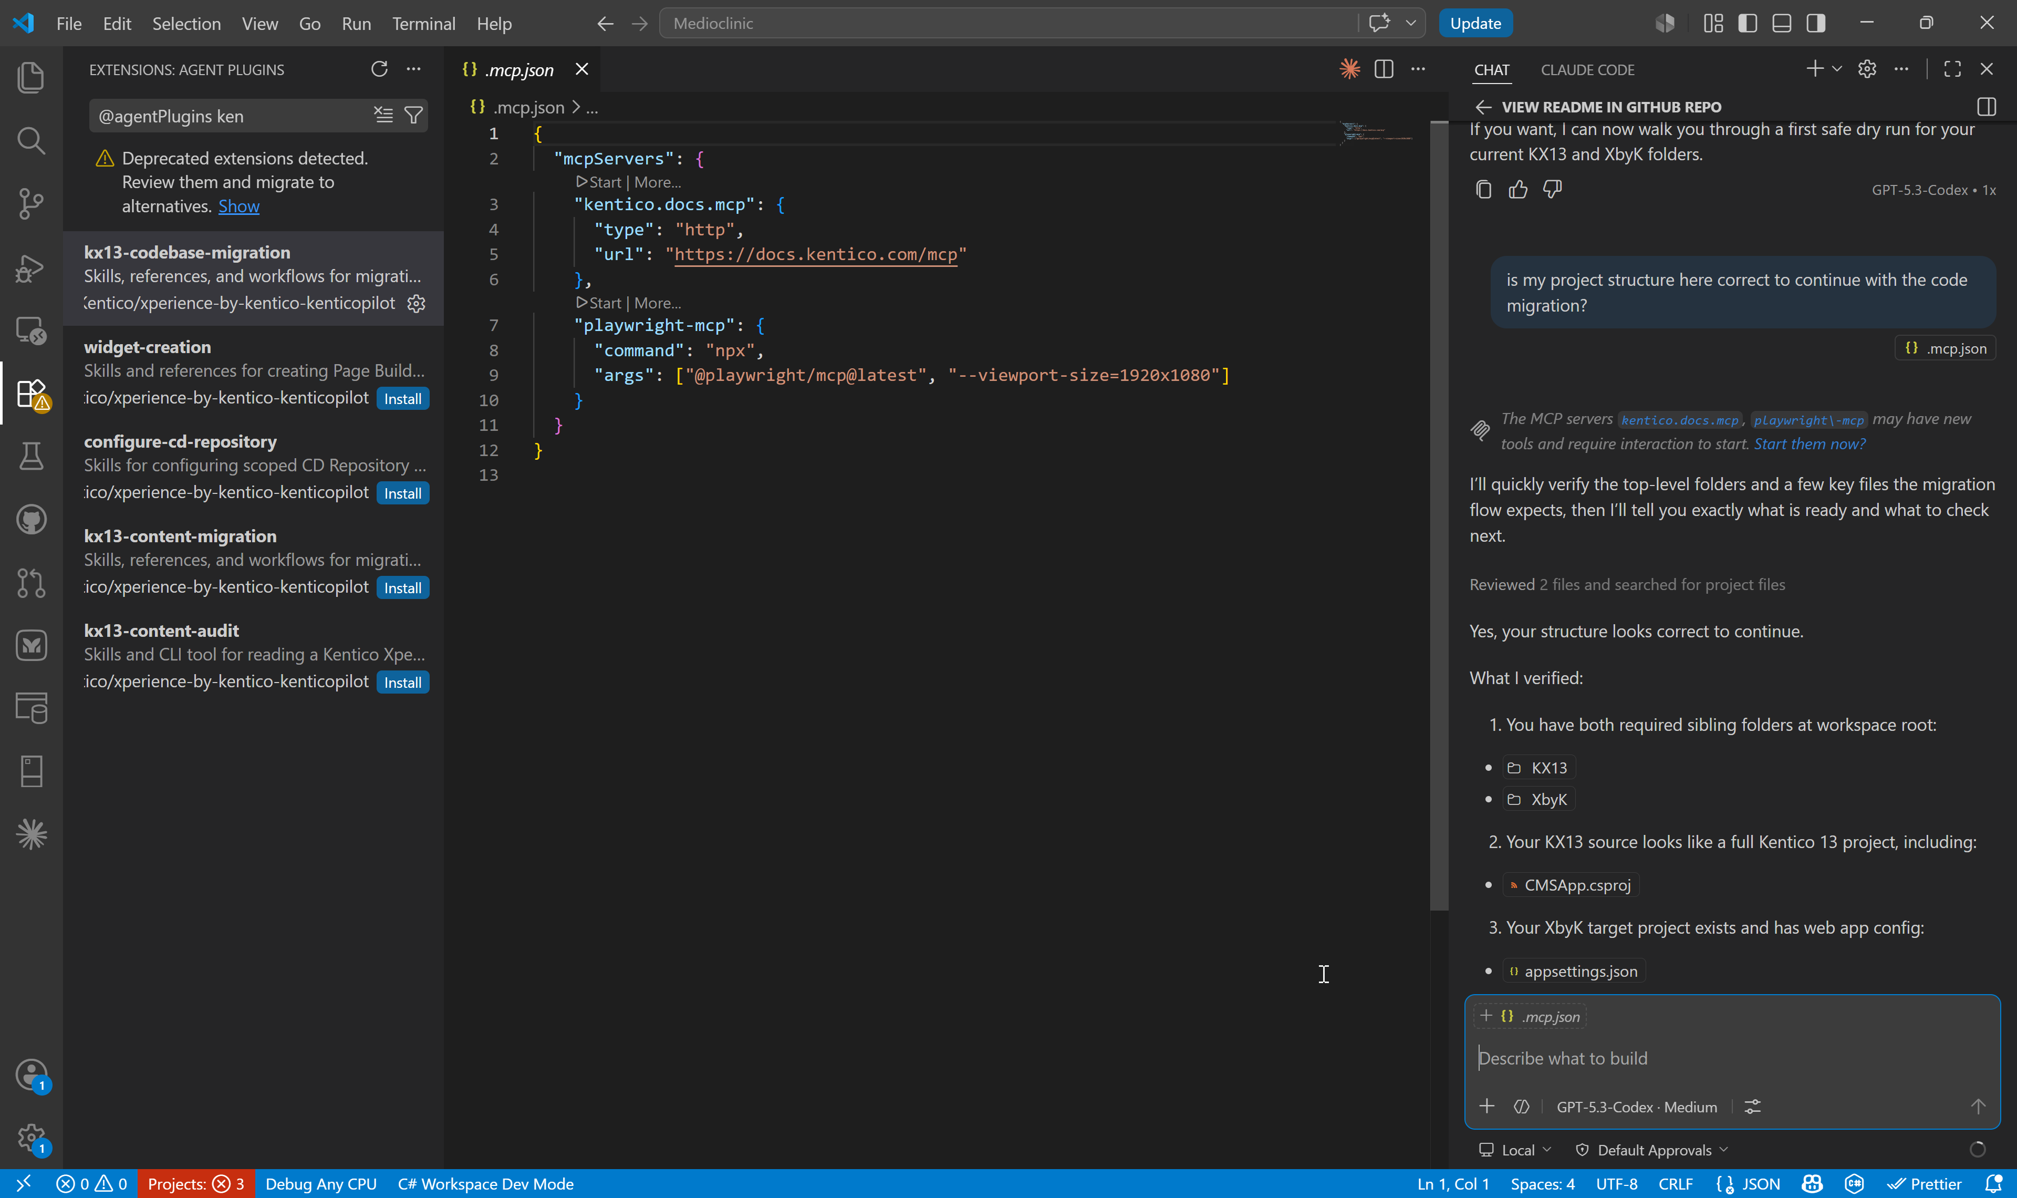Screen dimensions: 2017x1198
Task: Open the File menu
Action: (x=69, y=24)
